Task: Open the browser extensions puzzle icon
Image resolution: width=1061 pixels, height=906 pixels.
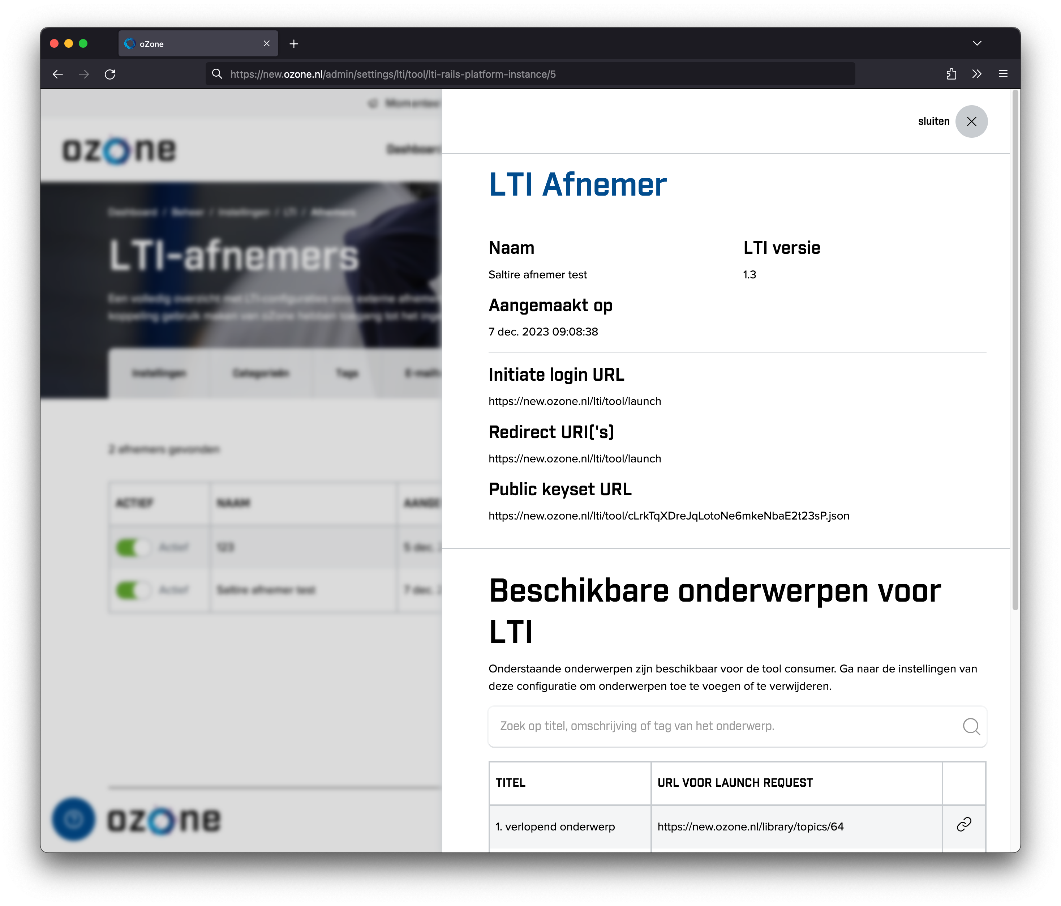Action: coord(952,74)
